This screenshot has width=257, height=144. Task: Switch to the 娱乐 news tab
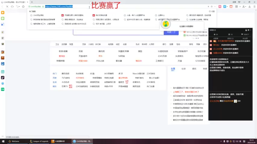click(x=194, y=69)
